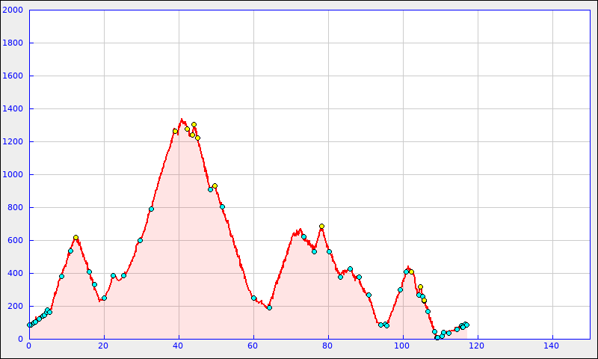The image size is (598, 359).
Task: Click the yellow marker on the peak near distance 78
Action: point(321,226)
